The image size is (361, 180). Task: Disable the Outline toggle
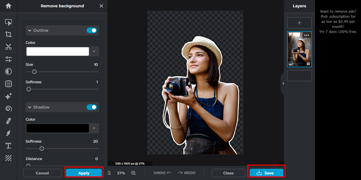point(92,30)
